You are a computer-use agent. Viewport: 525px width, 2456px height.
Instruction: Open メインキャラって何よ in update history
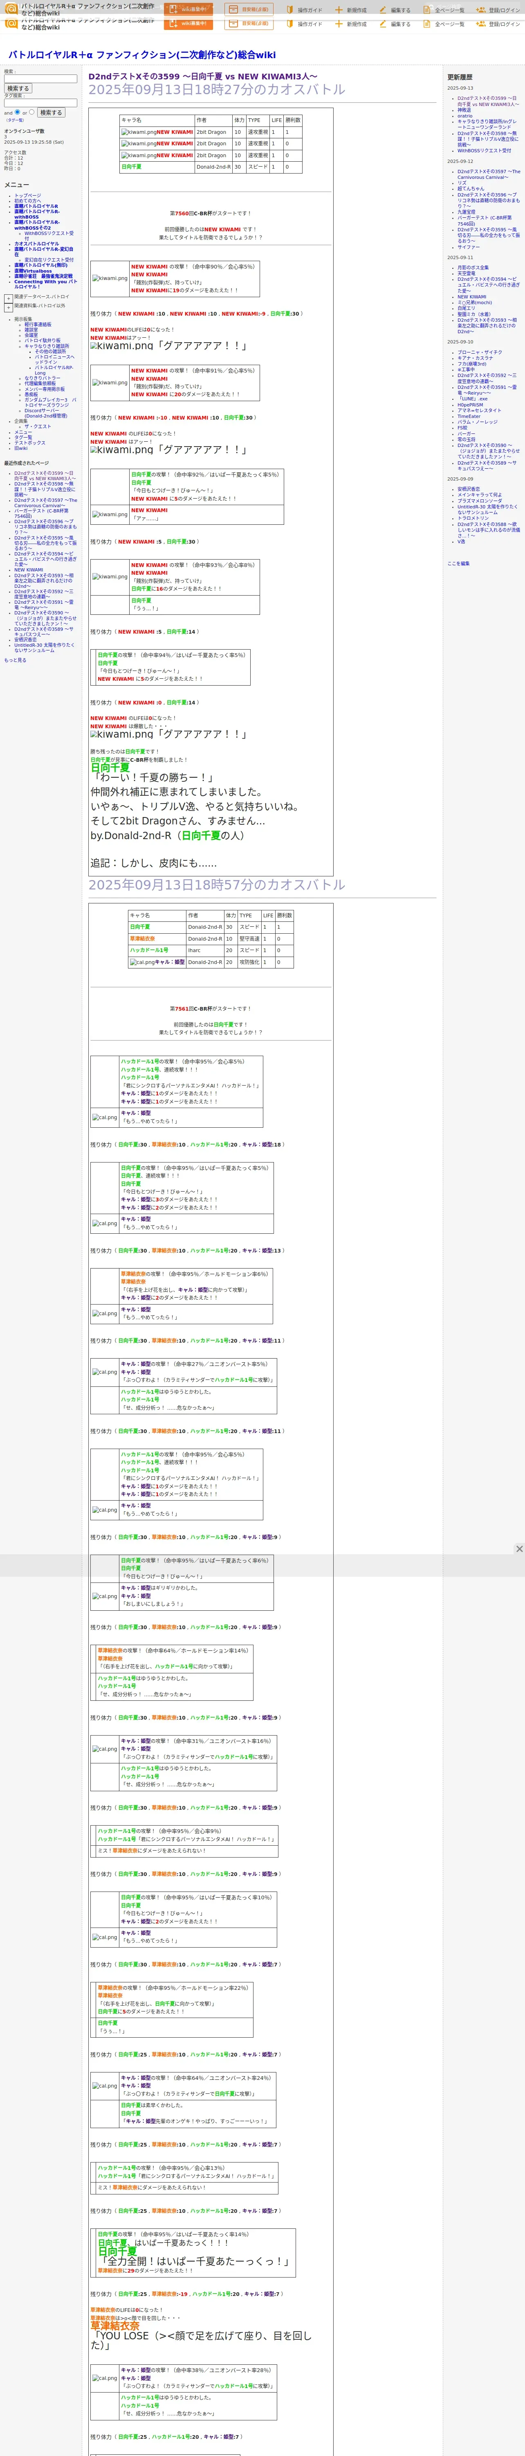479,495
